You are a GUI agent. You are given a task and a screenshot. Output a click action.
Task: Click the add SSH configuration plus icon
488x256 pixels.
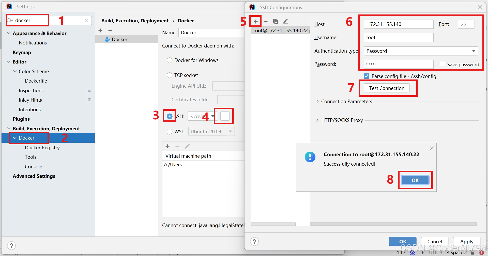(256, 22)
